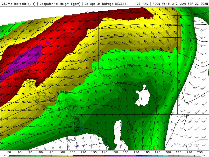Pick the darkest red swatch starting at 110
Viewport: 209px width, 157px height.
tap(75, 156)
